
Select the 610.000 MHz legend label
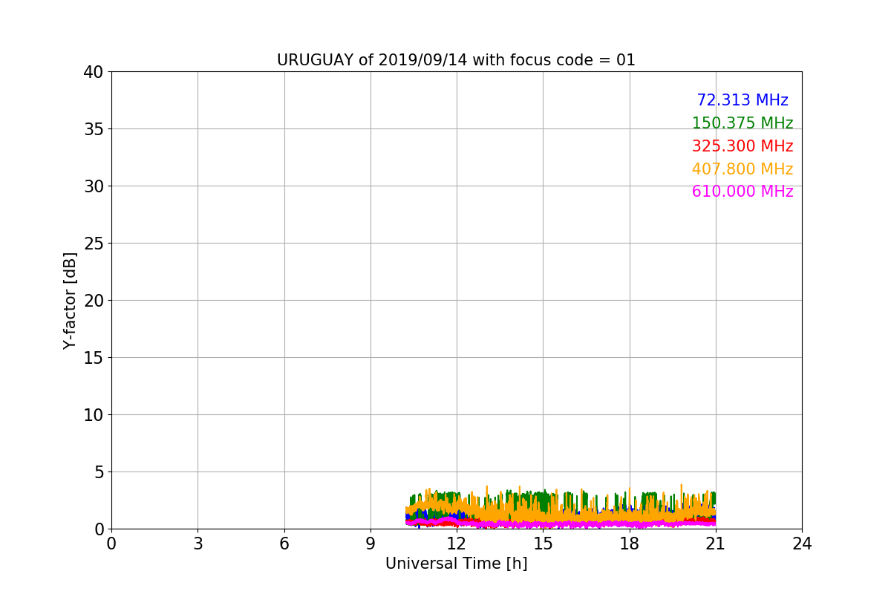742,192
